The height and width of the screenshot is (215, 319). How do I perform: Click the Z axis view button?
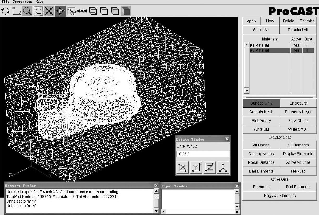[210, 168]
